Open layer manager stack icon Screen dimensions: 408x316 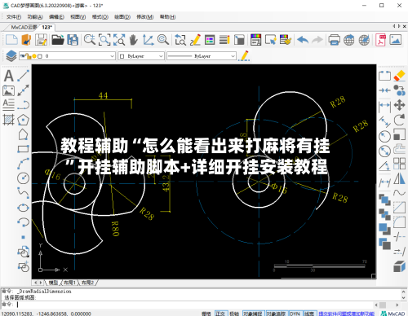(11, 56)
